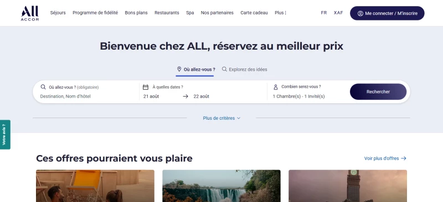This screenshot has width=443, height=202.
Task: Click the arrow next to Voir plus d'offres
Action: 404,158
